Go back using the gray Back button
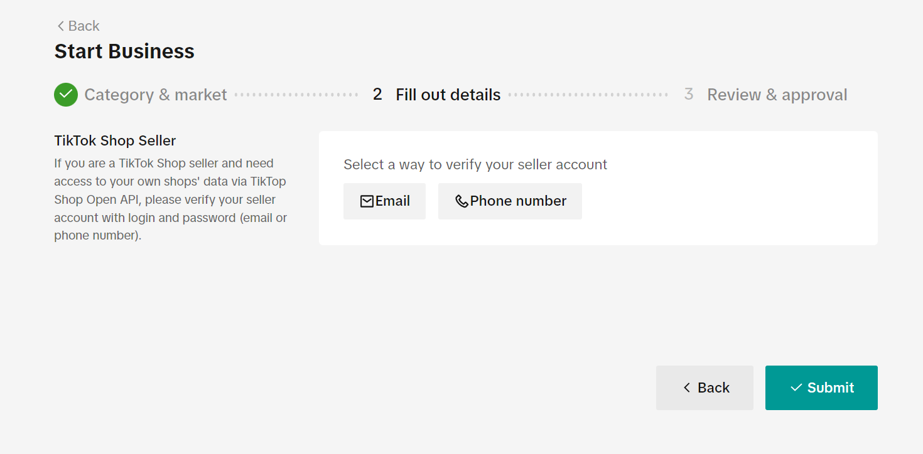923x454 pixels. (704, 388)
